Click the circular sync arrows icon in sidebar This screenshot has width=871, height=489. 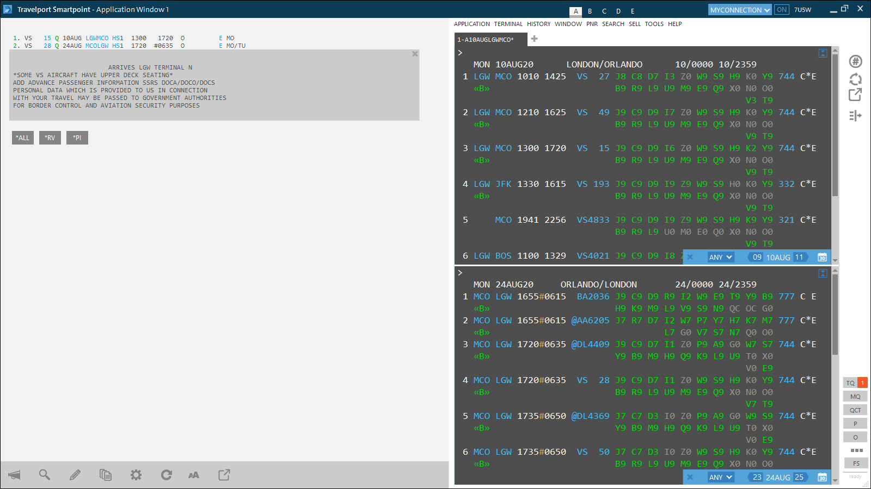[856, 79]
